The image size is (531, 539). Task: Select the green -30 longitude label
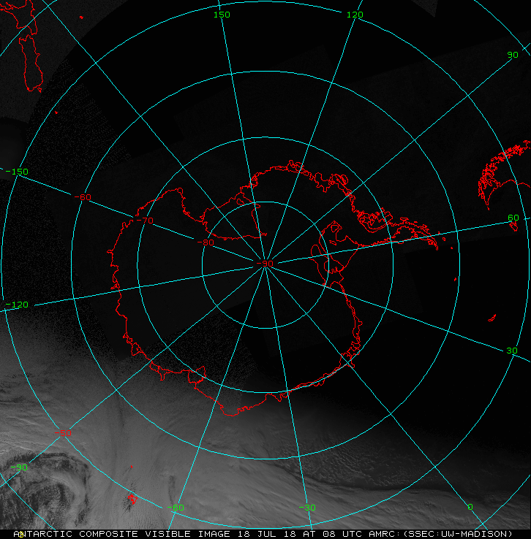pos(307,508)
